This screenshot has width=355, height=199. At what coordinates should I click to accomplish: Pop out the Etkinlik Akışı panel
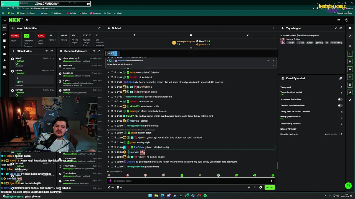point(52,51)
